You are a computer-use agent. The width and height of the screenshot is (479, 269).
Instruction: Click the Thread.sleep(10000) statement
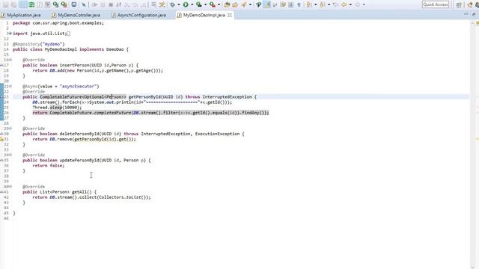57,108
